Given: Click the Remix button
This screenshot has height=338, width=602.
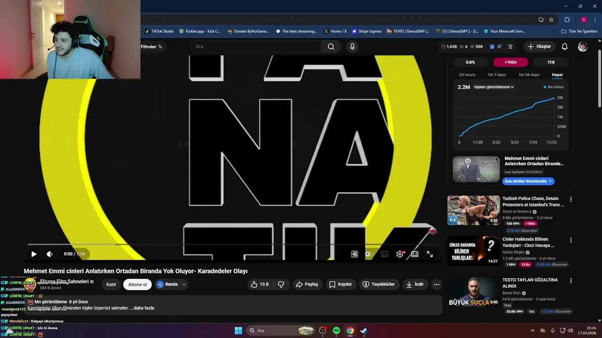Looking at the screenshot, I should coord(167,284).
